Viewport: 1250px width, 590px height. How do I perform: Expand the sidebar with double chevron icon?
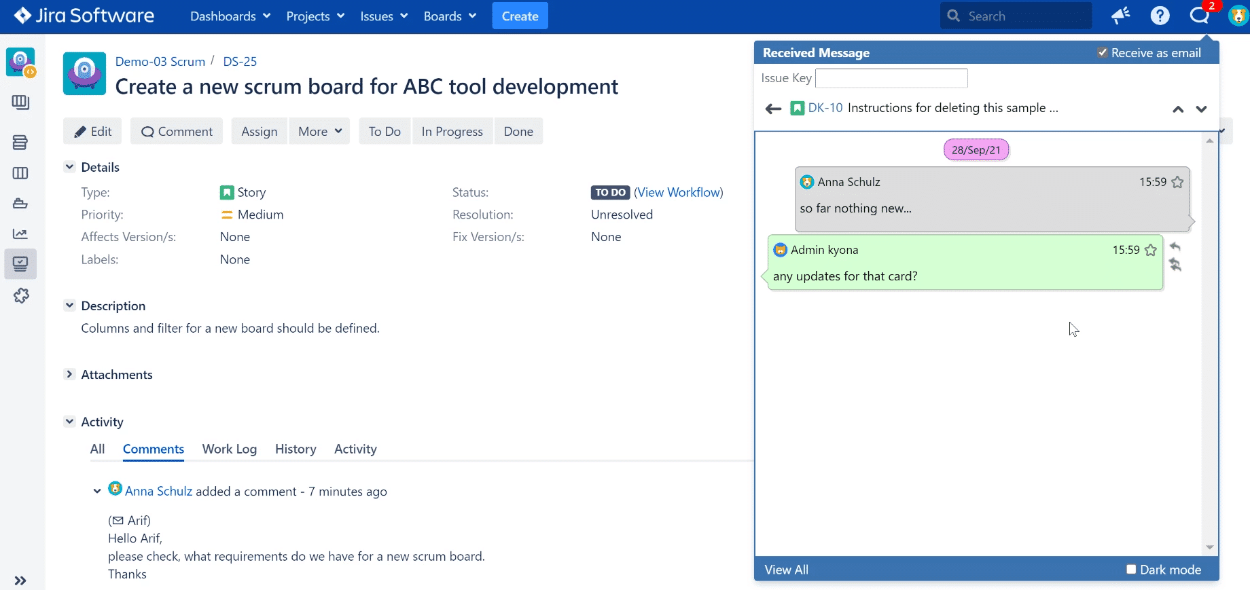(20, 580)
